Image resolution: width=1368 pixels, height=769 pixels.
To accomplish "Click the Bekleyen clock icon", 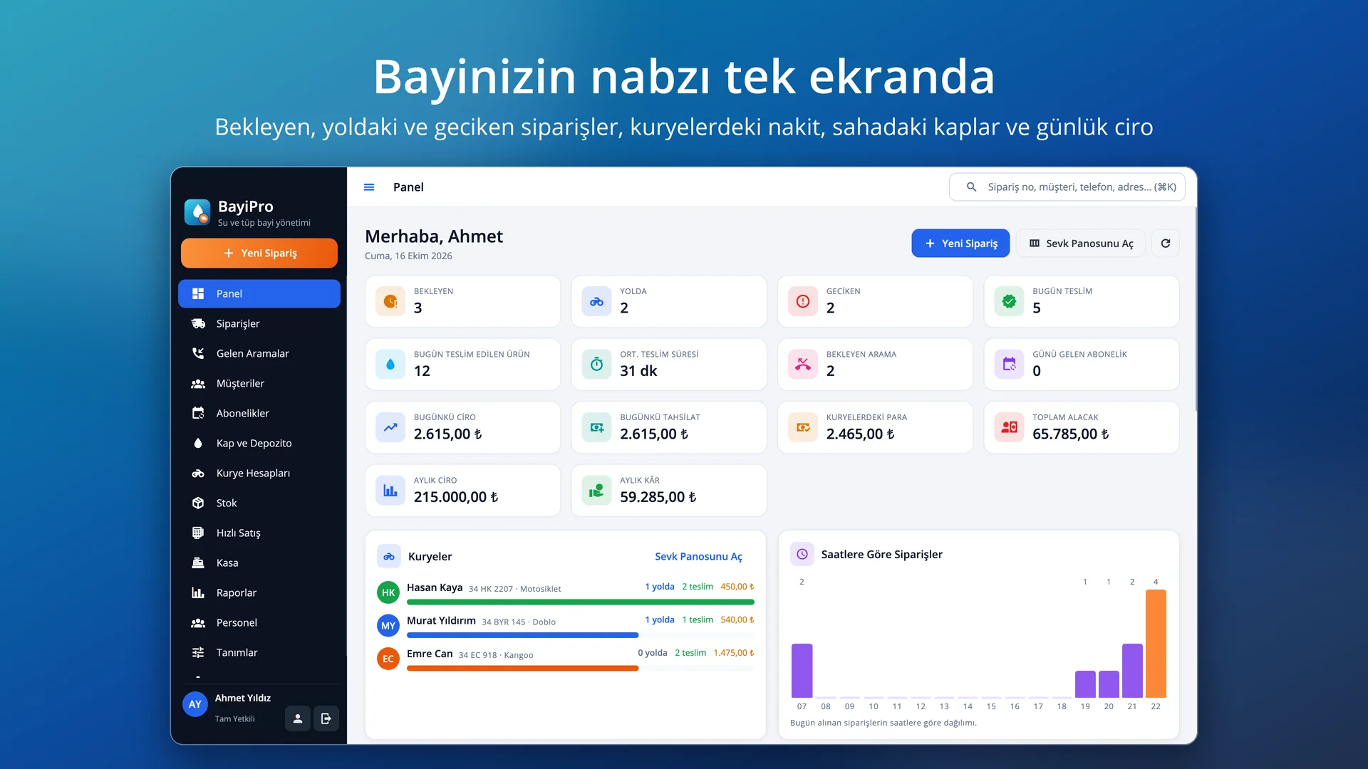I will (390, 302).
